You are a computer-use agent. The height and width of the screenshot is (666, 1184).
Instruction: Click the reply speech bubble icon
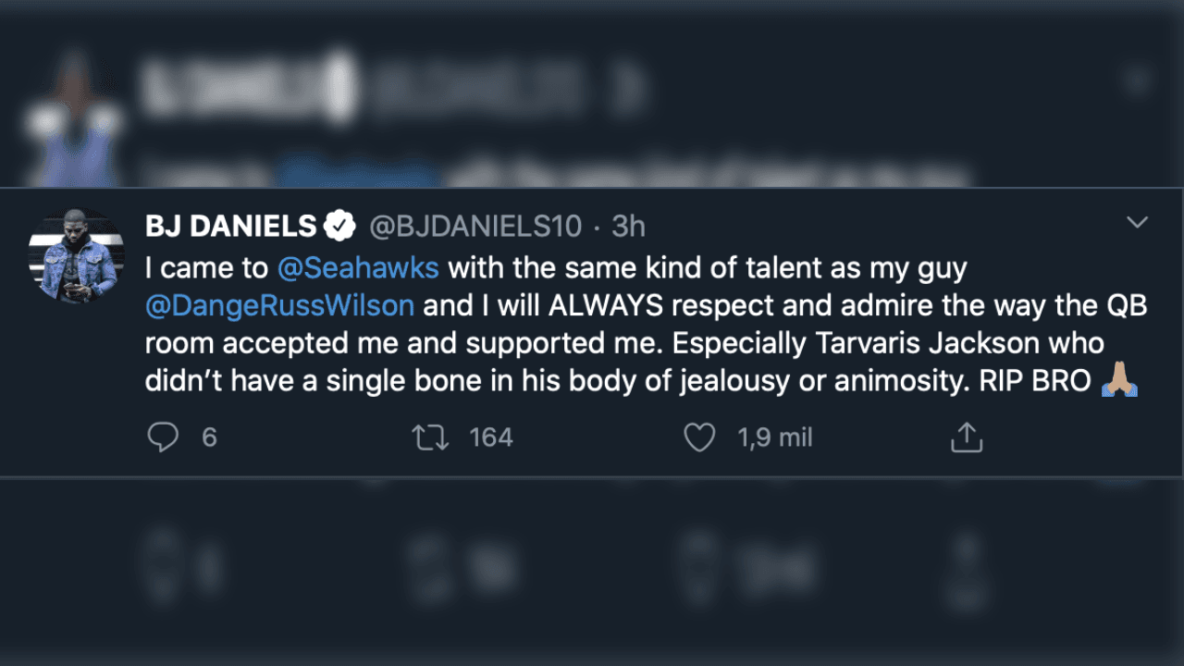coord(163,437)
